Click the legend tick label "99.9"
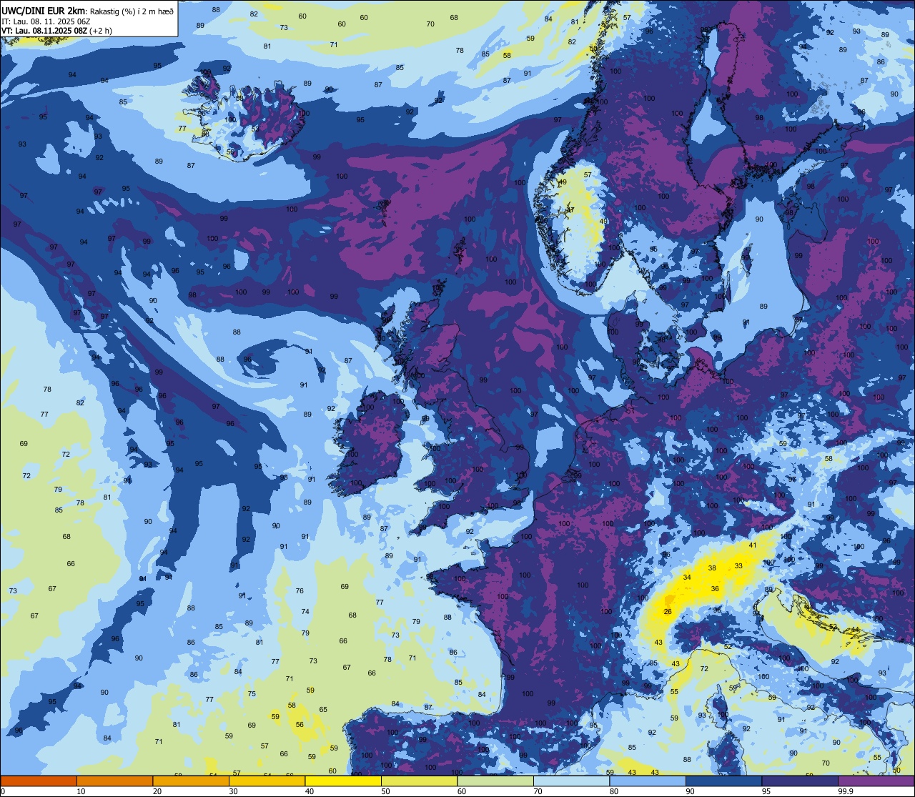The width and height of the screenshot is (915, 797). click(846, 791)
